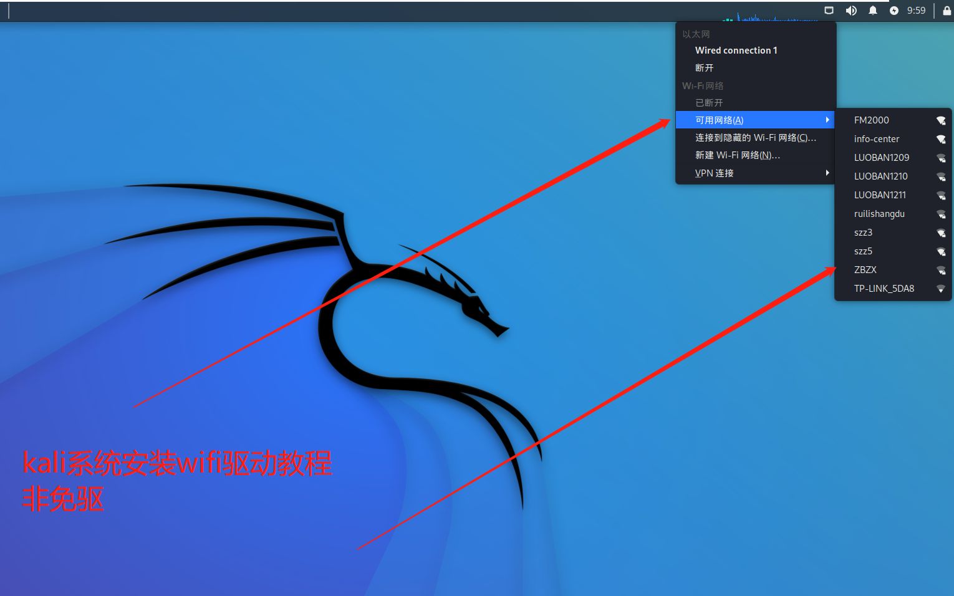The image size is (954, 596).
Task: Click the 9:59 panel clock
Action: tap(916, 11)
